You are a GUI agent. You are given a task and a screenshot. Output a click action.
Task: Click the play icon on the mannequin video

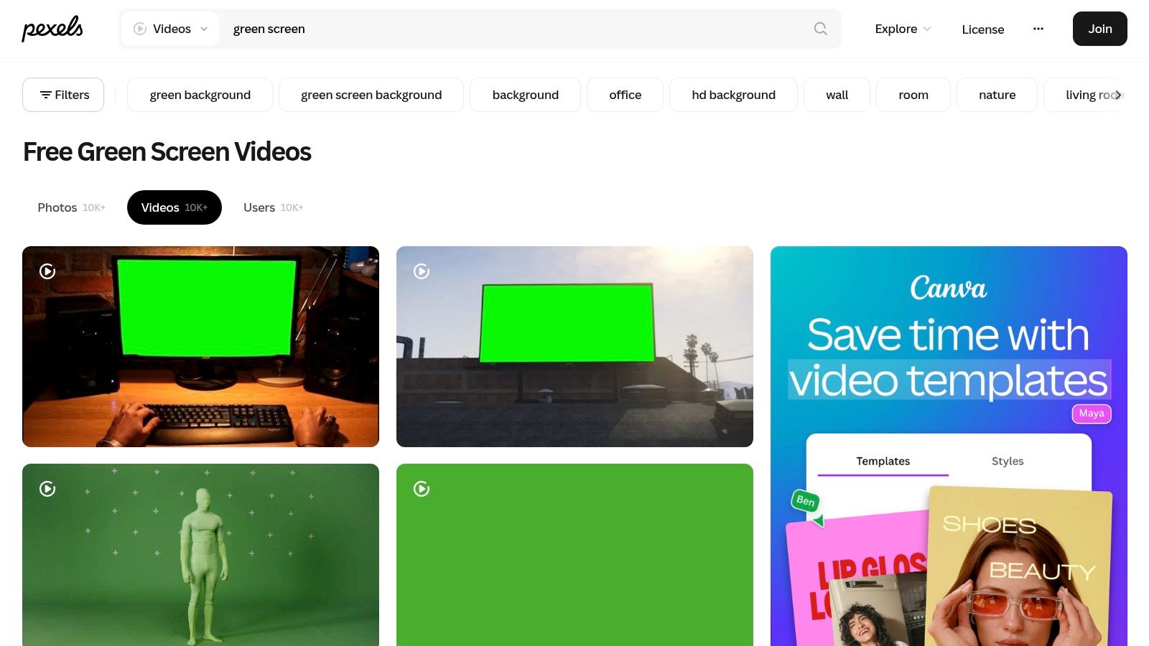(x=47, y=489)
